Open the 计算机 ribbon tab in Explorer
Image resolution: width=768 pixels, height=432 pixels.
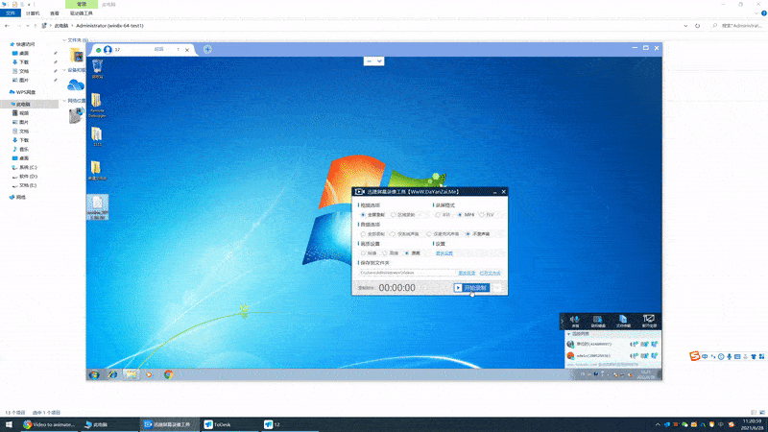[x=33, y=13]
